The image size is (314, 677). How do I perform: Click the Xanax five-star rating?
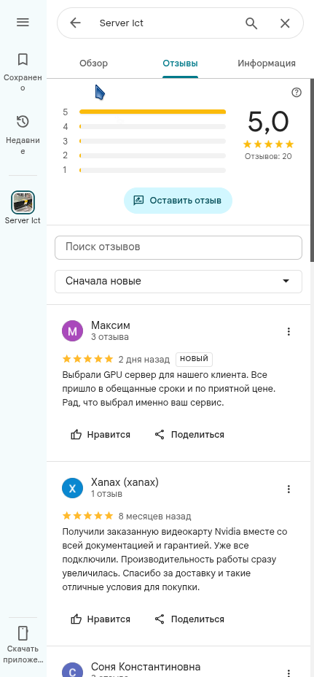pyautogui.click(x=87, y=516)
